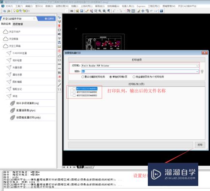Image resolution: width=210 pixels, height=191 pixels.
Task: Open the 天空CAD插件平台 menu
Action: (x=187, y=6)
